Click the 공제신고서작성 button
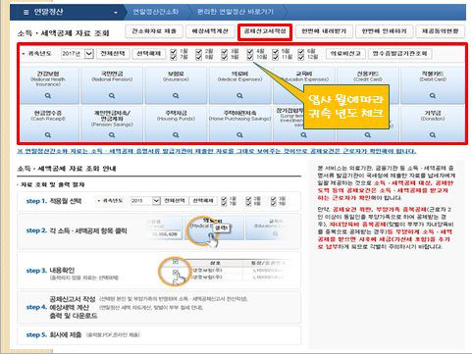Image resolution: width=472 pixels, height=354 pixels. pyautogui.click(x=265, y=31)
